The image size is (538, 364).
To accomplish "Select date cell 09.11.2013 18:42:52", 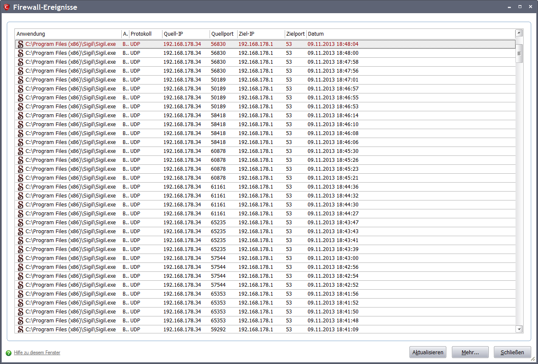I will [333, 285].
